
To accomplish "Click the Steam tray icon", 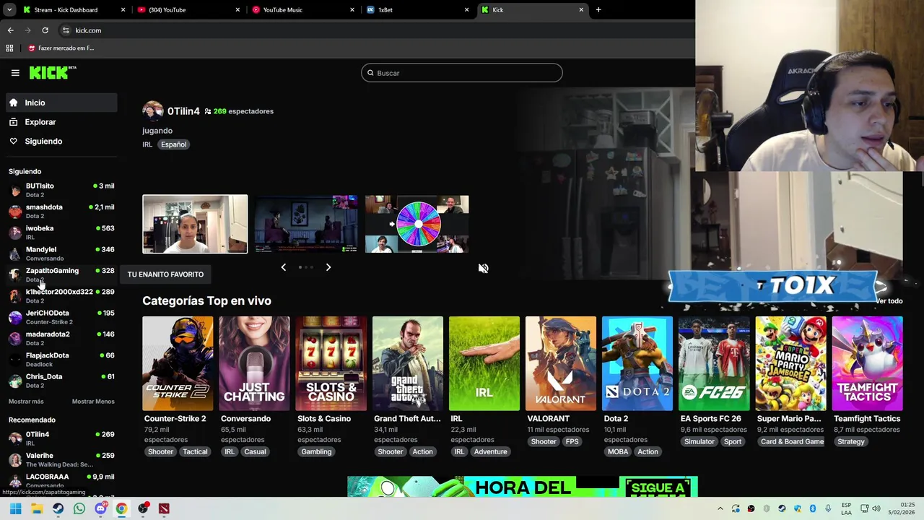I will click(782, 508).
